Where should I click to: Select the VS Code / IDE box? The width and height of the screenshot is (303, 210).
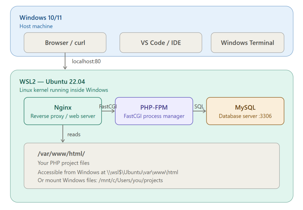coord(161,43)
